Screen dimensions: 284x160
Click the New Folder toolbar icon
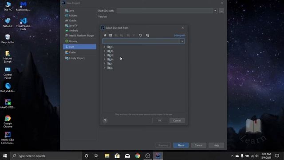tap(128, 35)
